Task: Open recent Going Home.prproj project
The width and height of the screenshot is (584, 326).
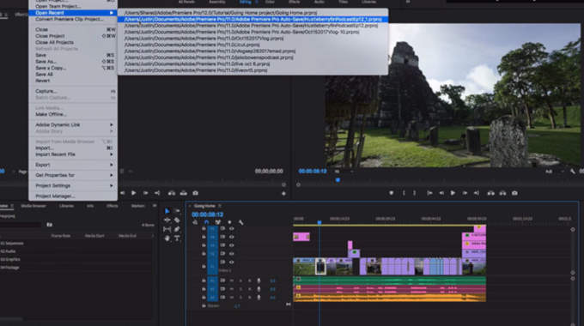Action: pos(252,13)
